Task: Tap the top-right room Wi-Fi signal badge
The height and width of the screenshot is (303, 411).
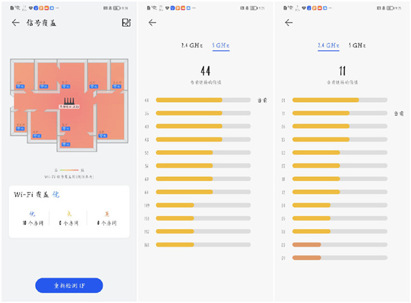Action: pos(116,87)
